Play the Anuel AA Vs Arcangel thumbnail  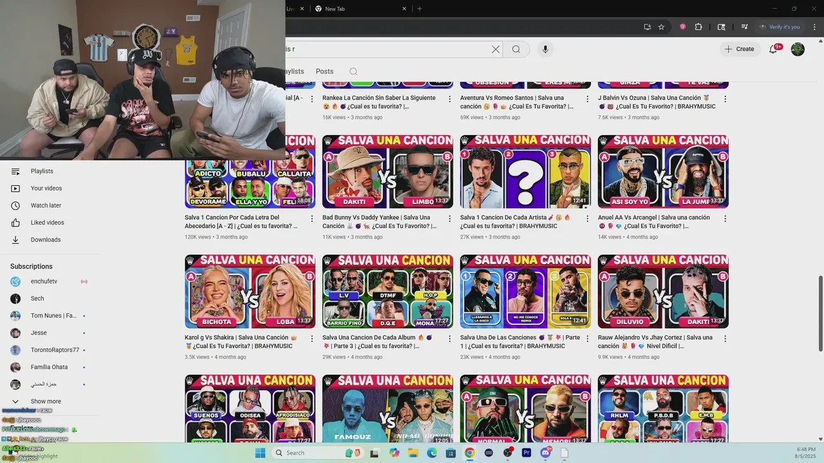(663, 172)
